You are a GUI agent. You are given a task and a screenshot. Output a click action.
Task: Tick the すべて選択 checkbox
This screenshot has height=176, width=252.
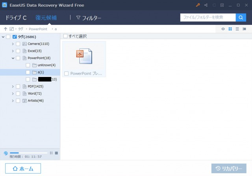coord(65,36)
